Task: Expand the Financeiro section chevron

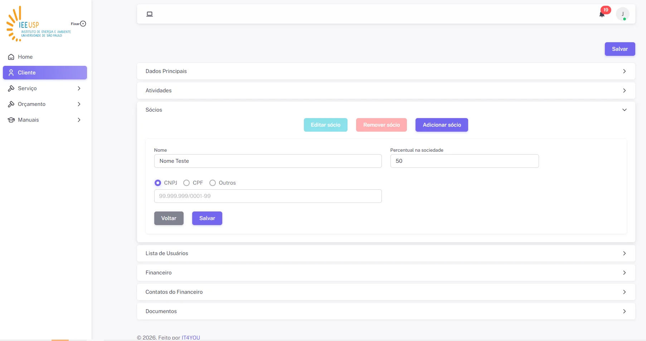Action: (x=624, y=273)
